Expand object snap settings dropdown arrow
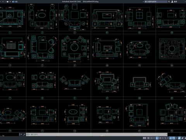The width and height of the screenshot is (186, 140). (x=176, y=138)
